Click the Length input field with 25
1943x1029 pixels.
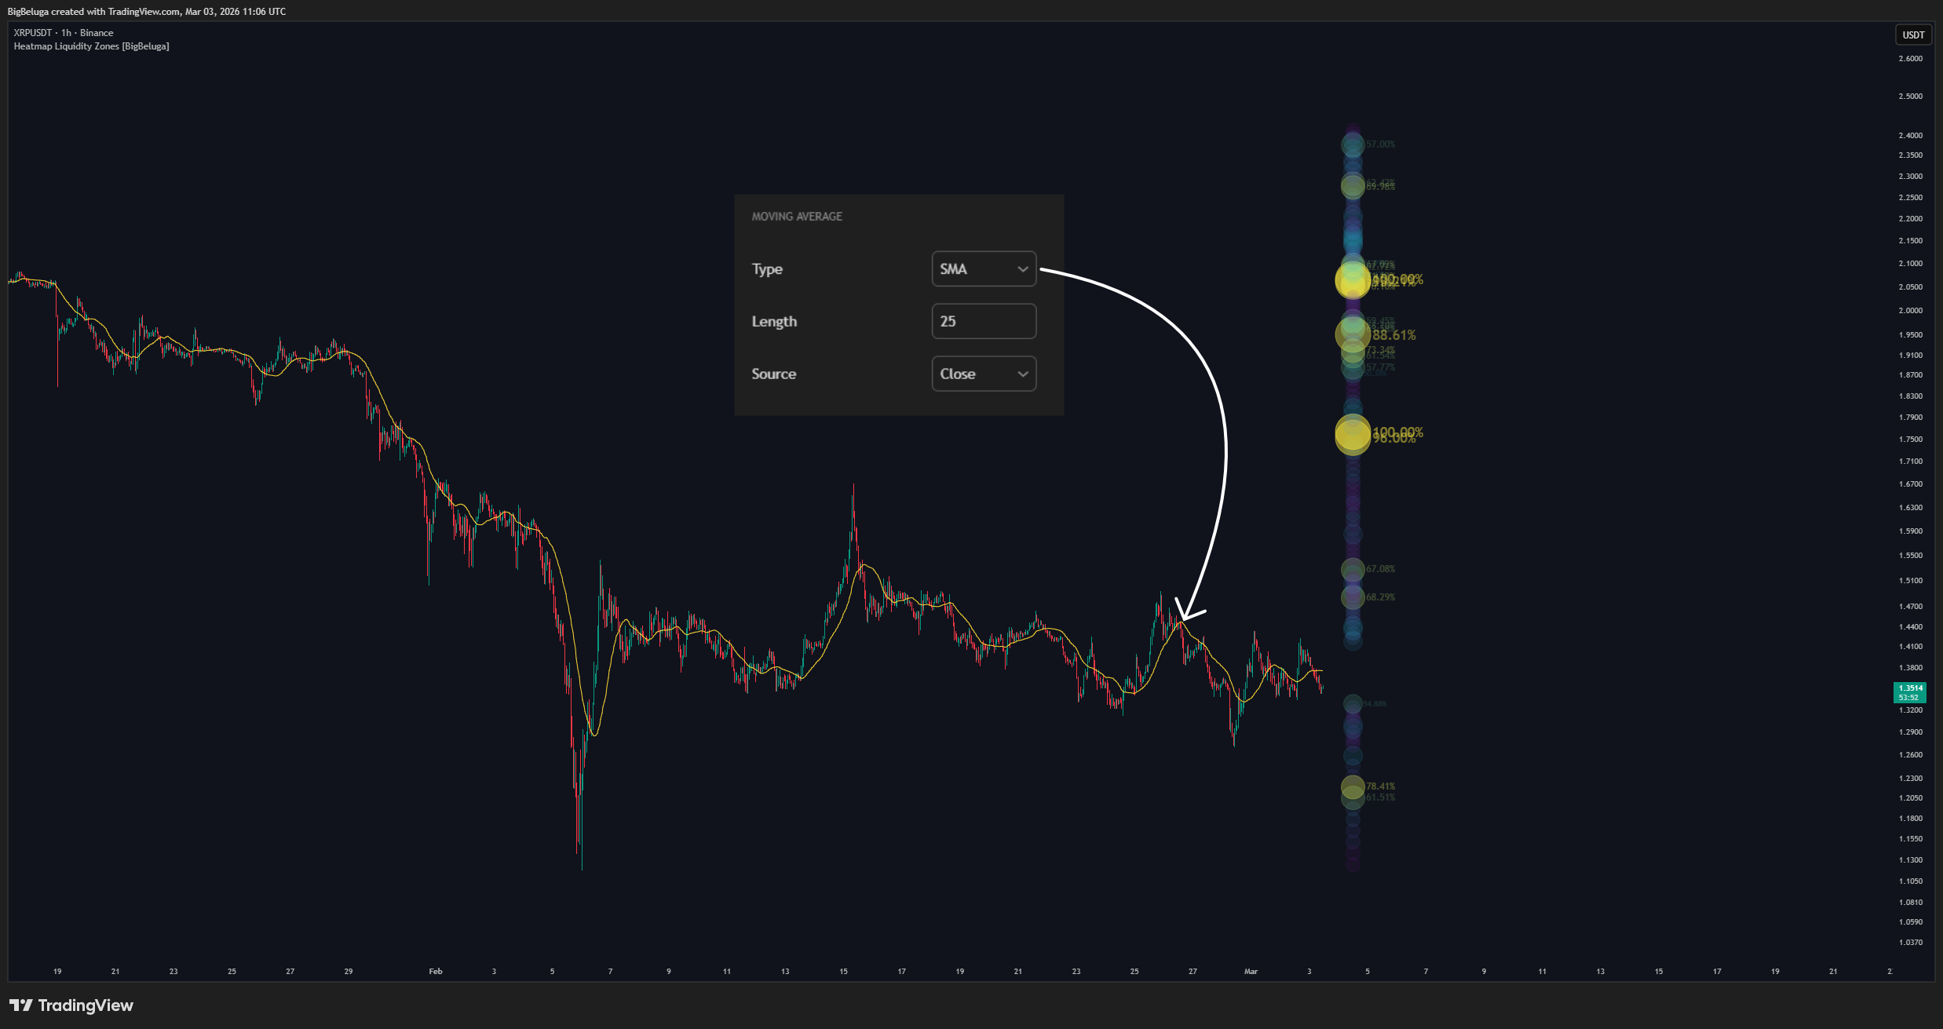point(984,321)
